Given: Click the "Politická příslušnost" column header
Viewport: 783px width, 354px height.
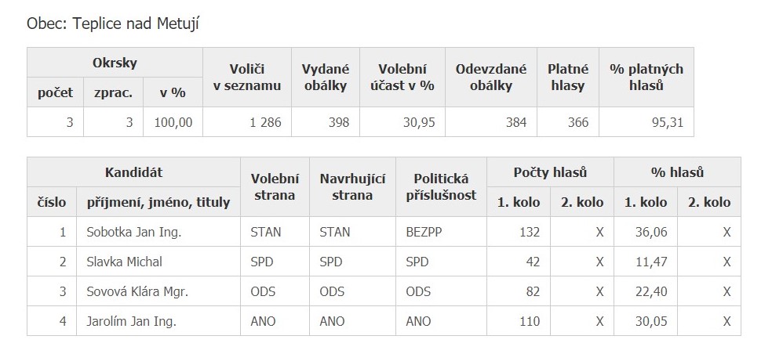Looking at the screenshot, I should tap(441, 186).
